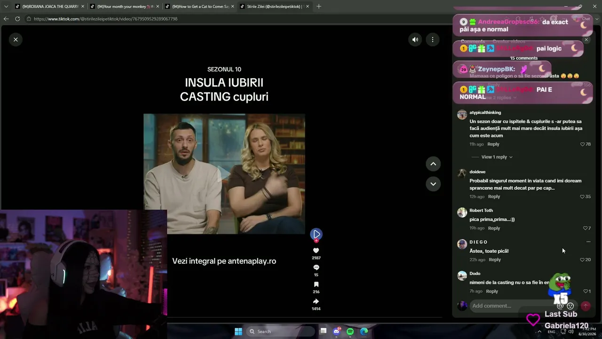Close the TikTok video viewer

pos(16,40)
